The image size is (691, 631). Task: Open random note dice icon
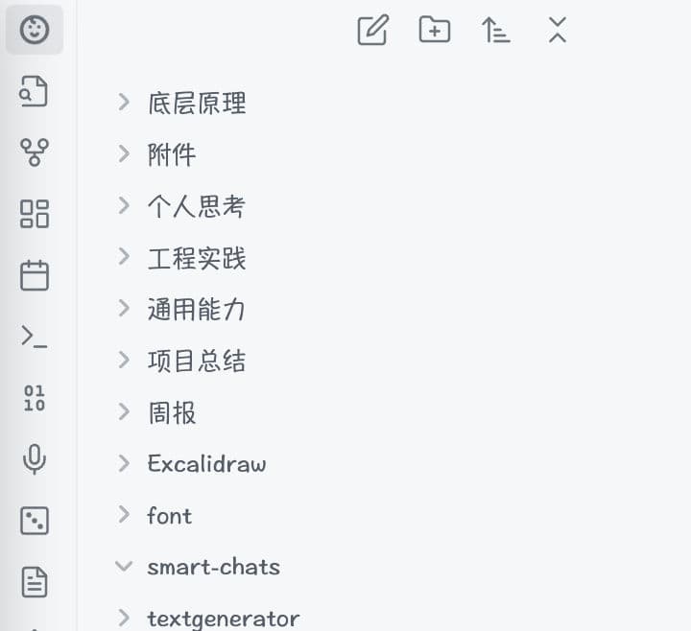point(35,521)
